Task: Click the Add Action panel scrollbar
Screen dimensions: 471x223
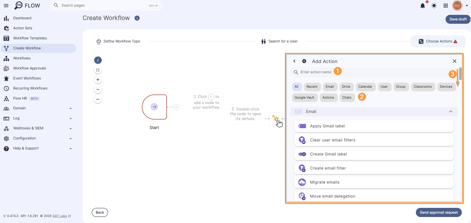Action: pyautogui.click(x=460, y=74)
